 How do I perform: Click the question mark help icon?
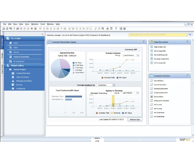[116, 28]
